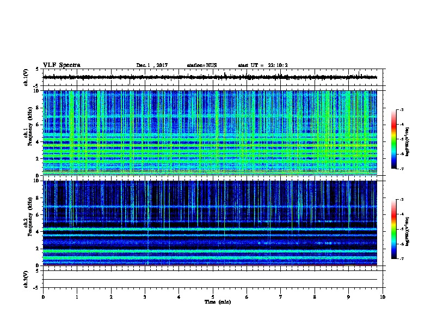This screenshot has height=333, width=431.
Task: Click the "-3" tick on ch.1 colorbar
Action: tap(401, 109)
